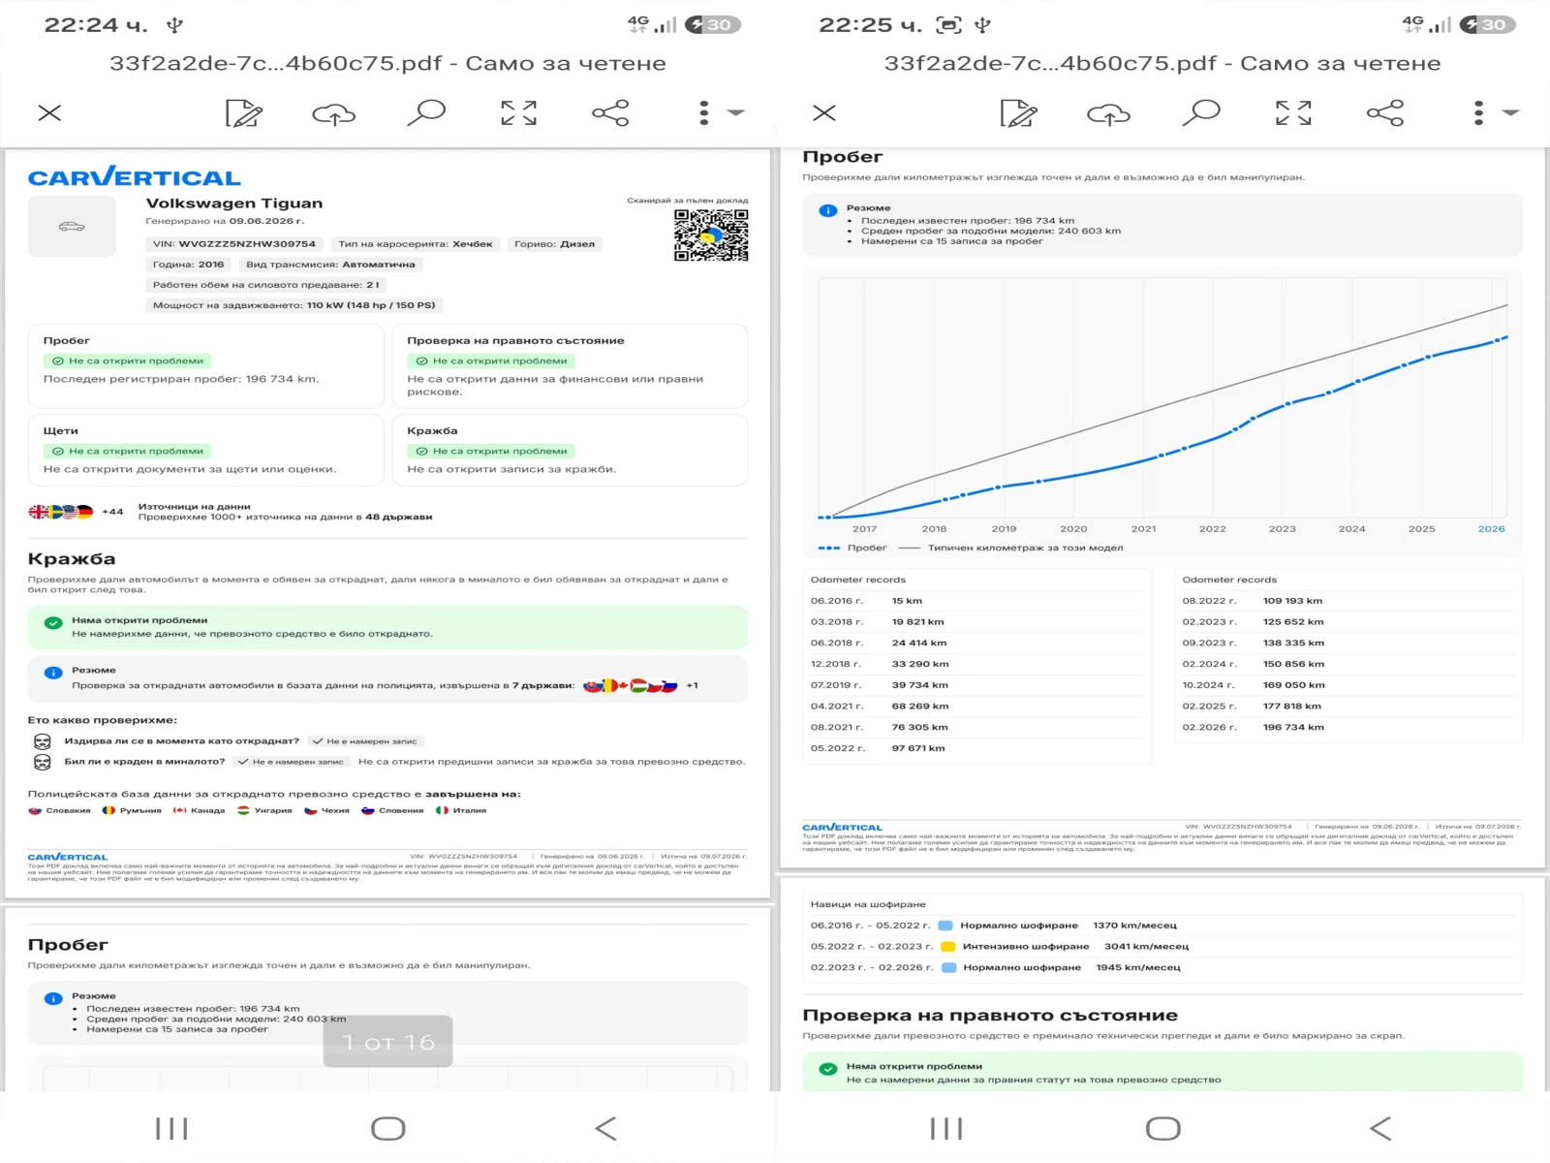This screenshot has width=1550, height=1163.
Task: Tap 2026 label on mileage chart axis
Action: click(x=1491, y=529)
